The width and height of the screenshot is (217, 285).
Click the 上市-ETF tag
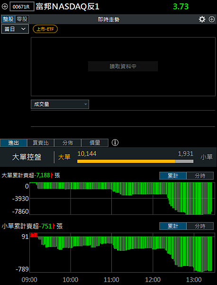click(x=45, y=29)
